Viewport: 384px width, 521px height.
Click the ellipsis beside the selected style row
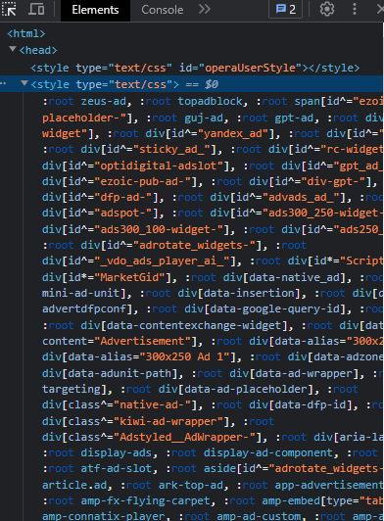3,84
